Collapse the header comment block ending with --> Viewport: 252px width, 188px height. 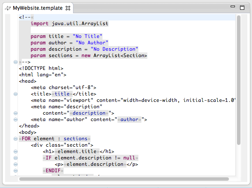[x=15, y=62]
